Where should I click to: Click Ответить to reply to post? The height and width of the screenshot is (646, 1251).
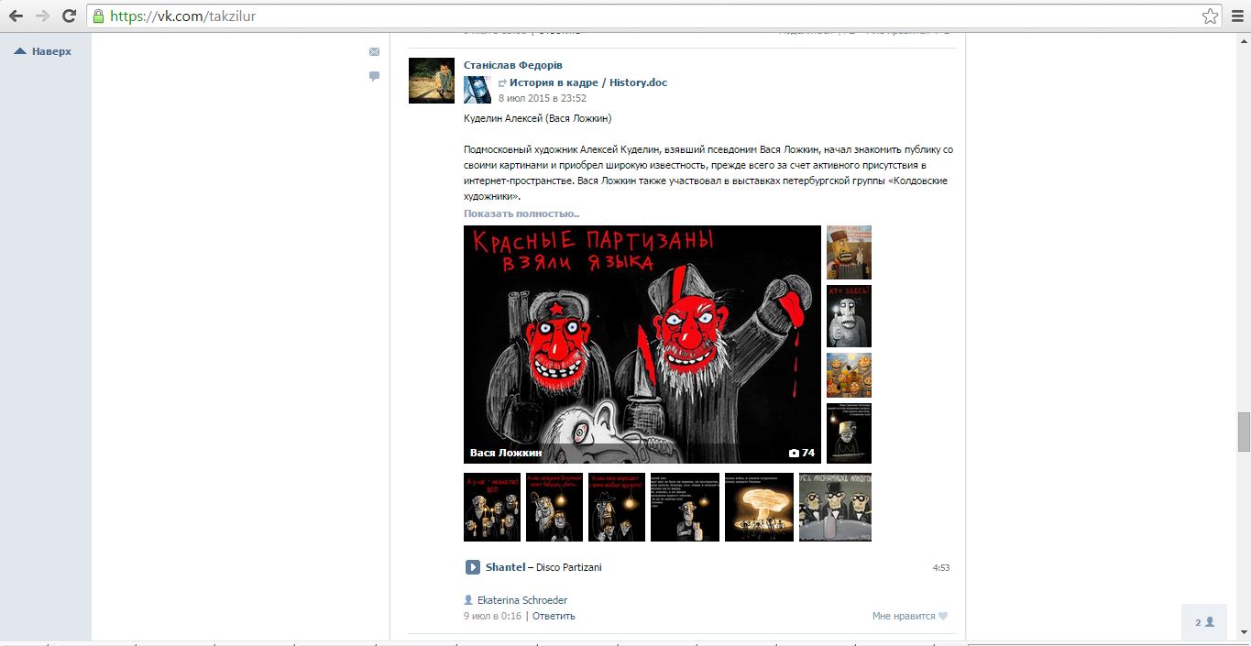(554, 617)
